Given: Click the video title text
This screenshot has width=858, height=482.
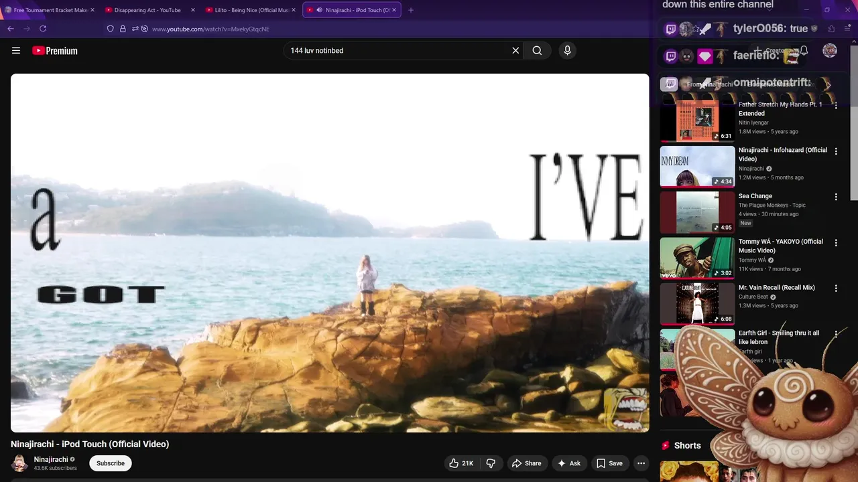Looking at the screenshot, I should coord(90,444).
